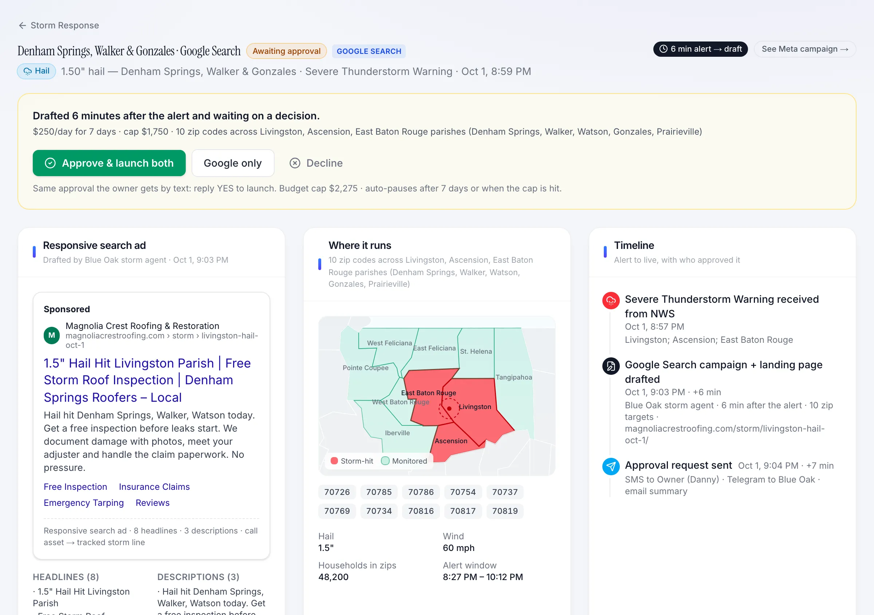
Task: Choose the Google only option
Action: point(233,163)
